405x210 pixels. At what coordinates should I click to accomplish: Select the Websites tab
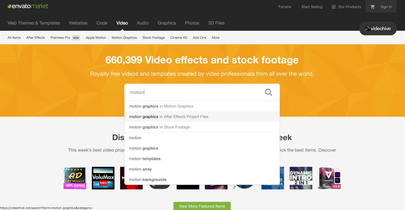click(x=78, y=23)
